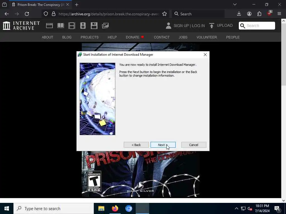The image size is (286, 214).
Task: Open the Extensions puzzle icon
Action: coord(259,14)
